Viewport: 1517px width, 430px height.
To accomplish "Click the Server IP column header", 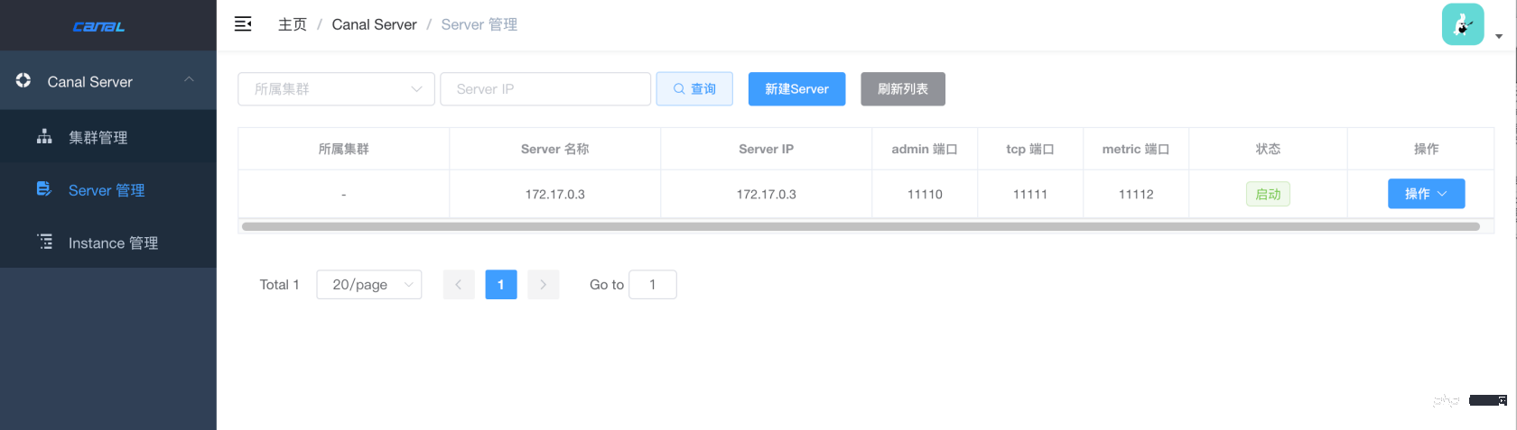I will [767, 149].
